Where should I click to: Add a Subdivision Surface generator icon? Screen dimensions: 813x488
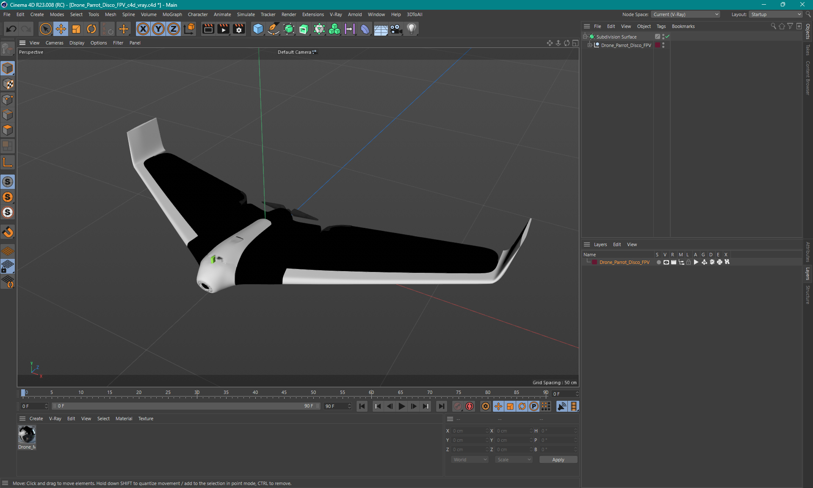pos(289,29)
